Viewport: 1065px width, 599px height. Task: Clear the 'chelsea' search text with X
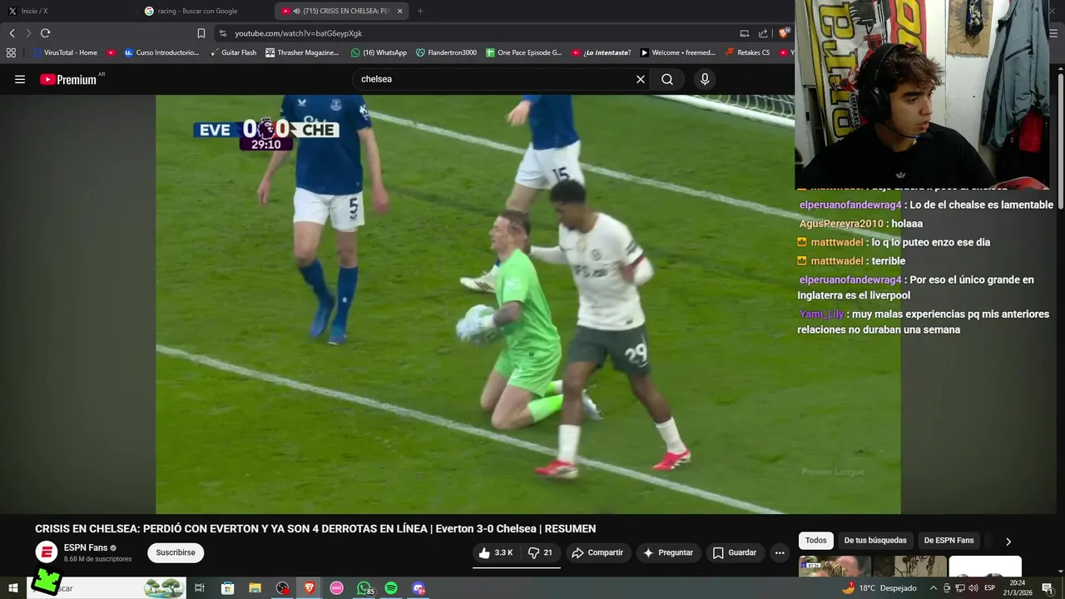pyautogui.click(x=641, y=80)
